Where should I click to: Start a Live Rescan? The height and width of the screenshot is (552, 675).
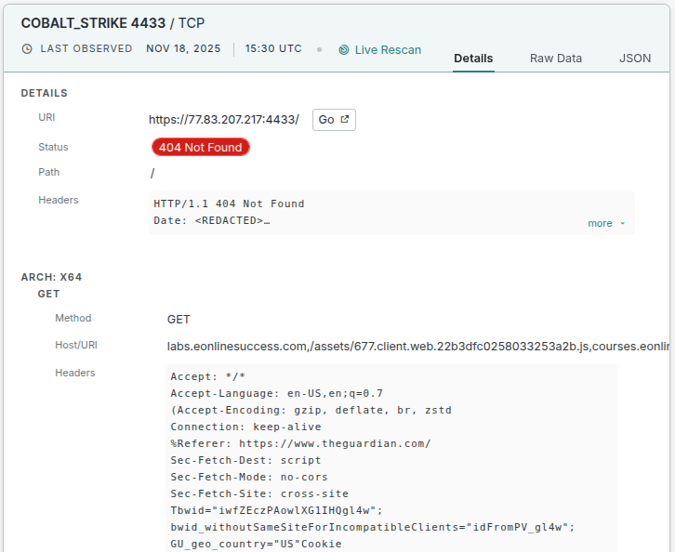[x=387, y=50]
